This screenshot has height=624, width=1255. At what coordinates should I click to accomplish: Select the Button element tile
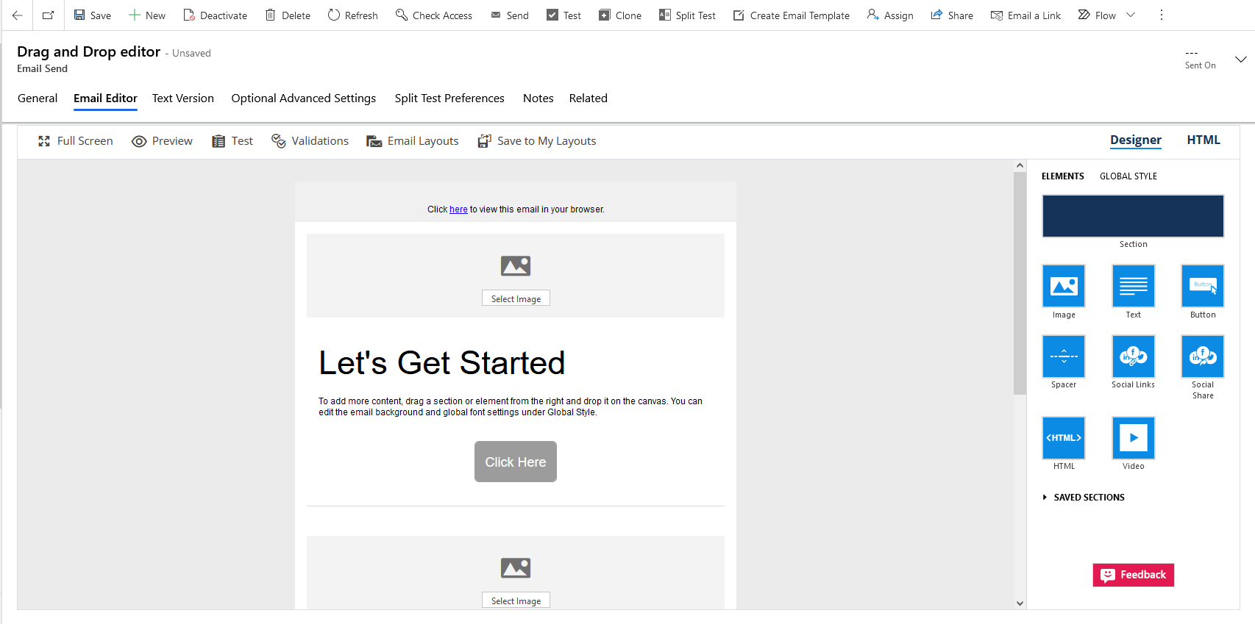point(1202,286)
